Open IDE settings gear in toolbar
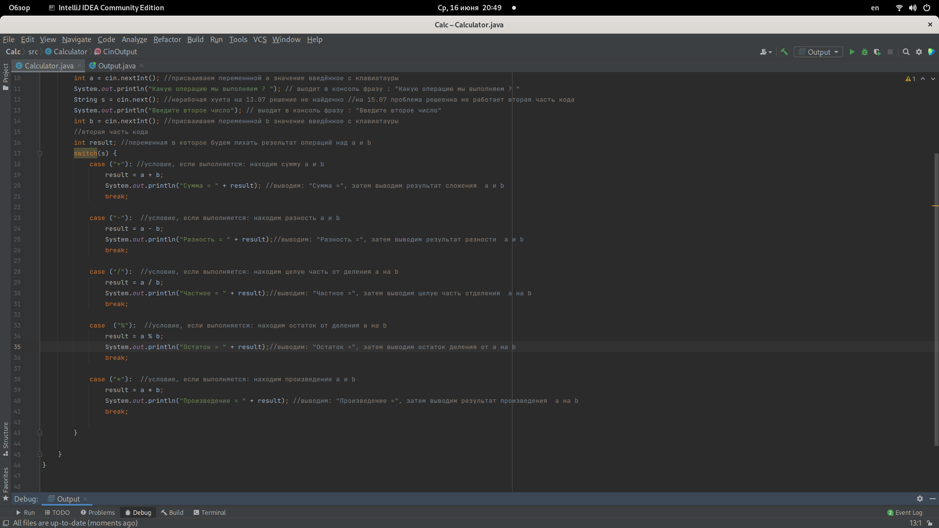 [919, 52]
